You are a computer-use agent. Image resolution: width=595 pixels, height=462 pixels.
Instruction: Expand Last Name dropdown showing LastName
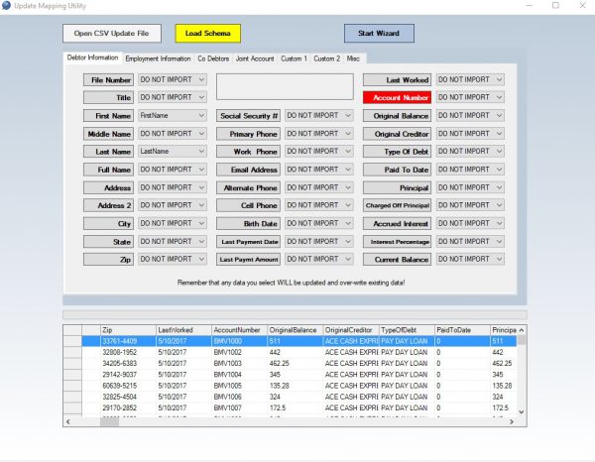[173, 152]
